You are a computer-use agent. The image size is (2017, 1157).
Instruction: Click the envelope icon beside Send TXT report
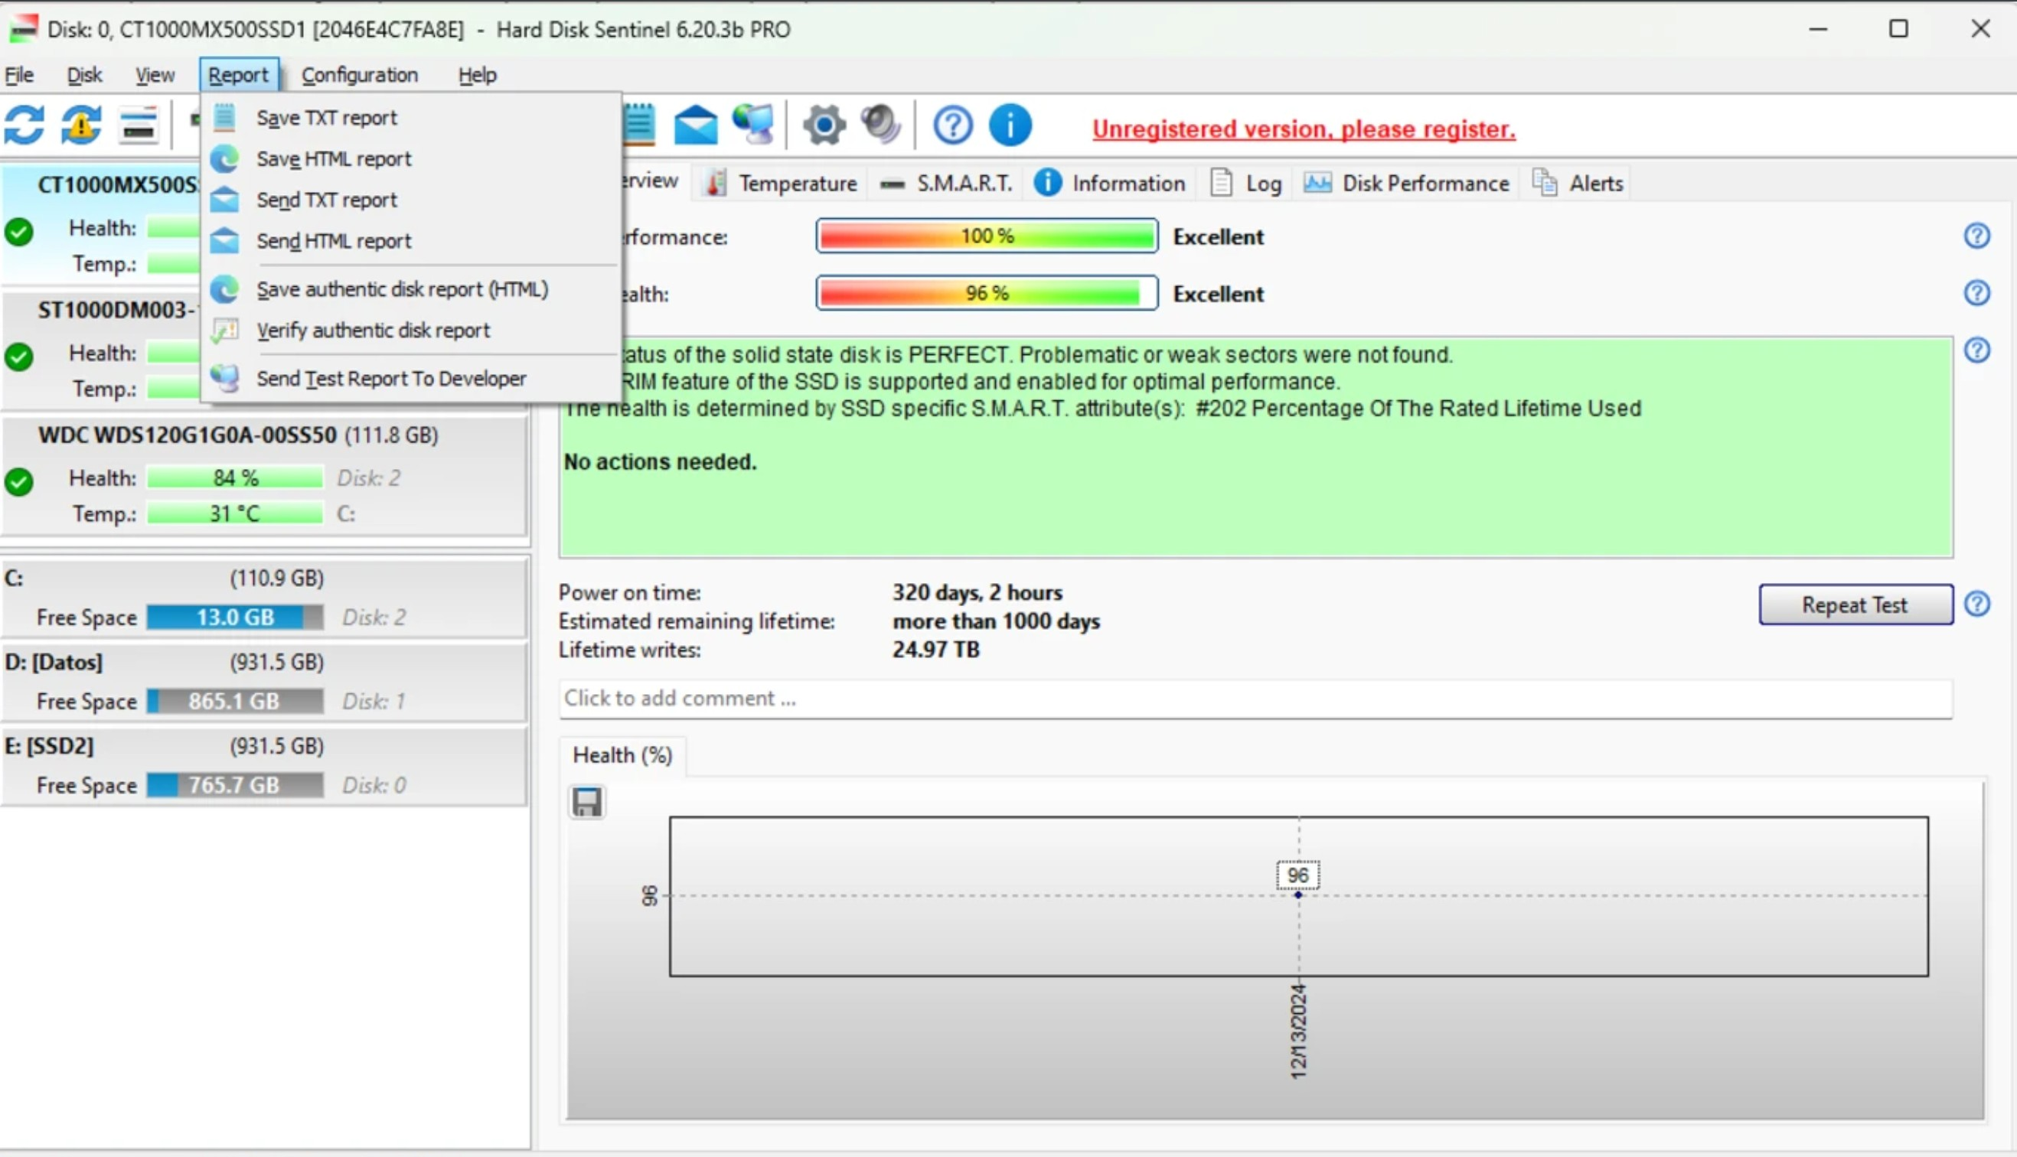[x=225, y=200]
